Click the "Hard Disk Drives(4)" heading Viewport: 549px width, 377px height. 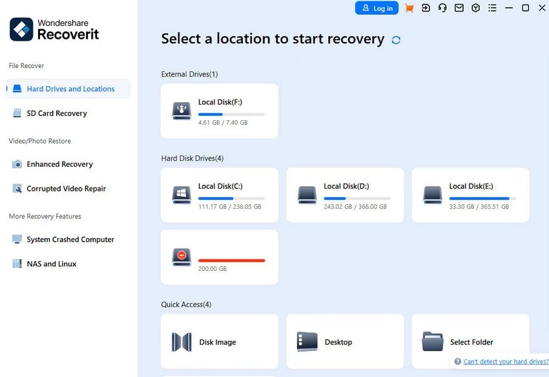pyautogui.click(x=192, y=158)
